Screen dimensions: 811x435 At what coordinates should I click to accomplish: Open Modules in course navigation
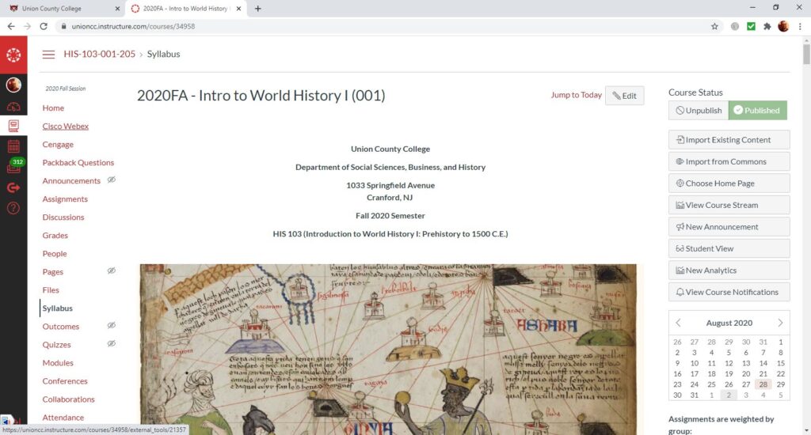point(58,363)
